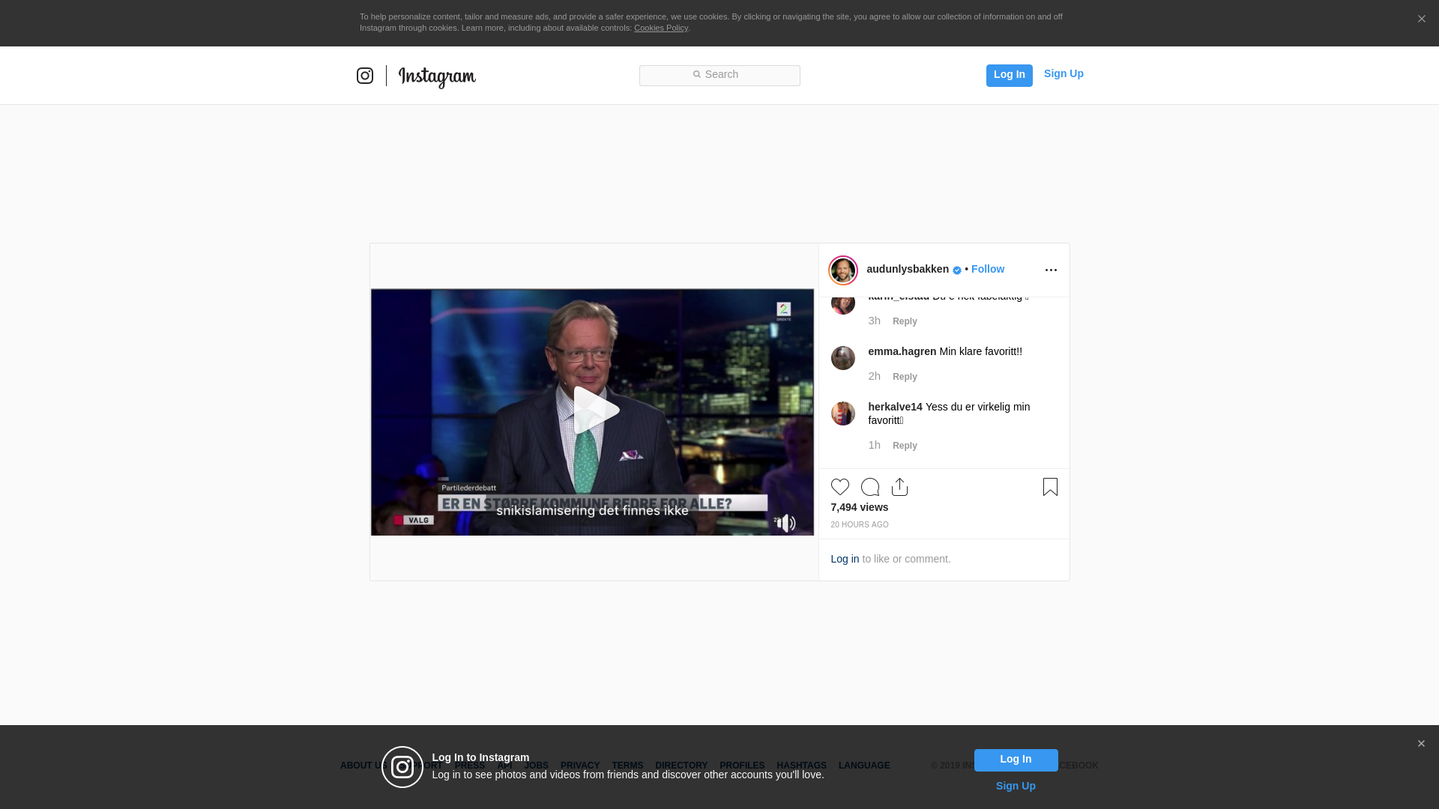
Task: Click the 2h timestamp on emma.hagren's comment
Action: [875, 376]
